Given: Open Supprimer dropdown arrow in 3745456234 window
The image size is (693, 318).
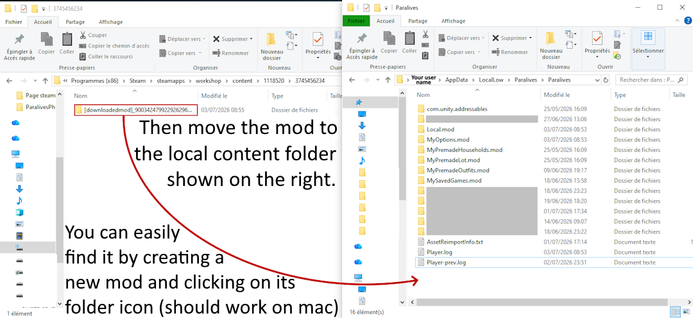Looking at the screenshot, I should point(252,39).
